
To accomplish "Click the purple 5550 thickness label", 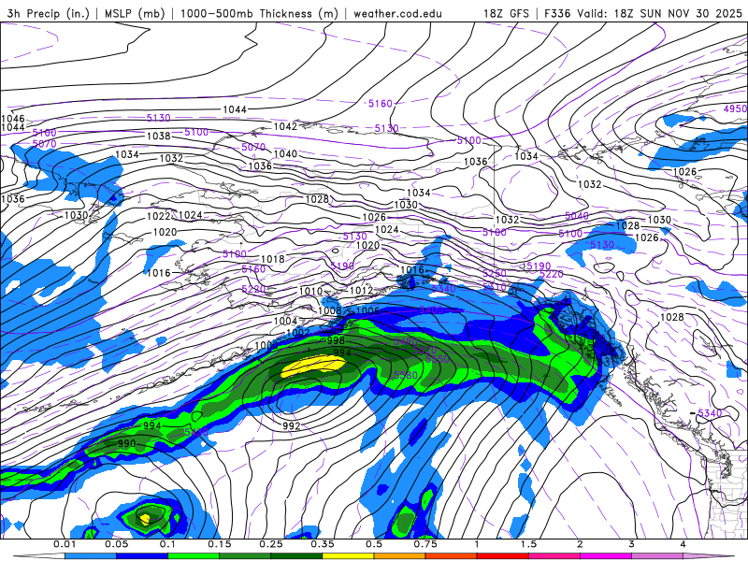I will coord(438,359).
